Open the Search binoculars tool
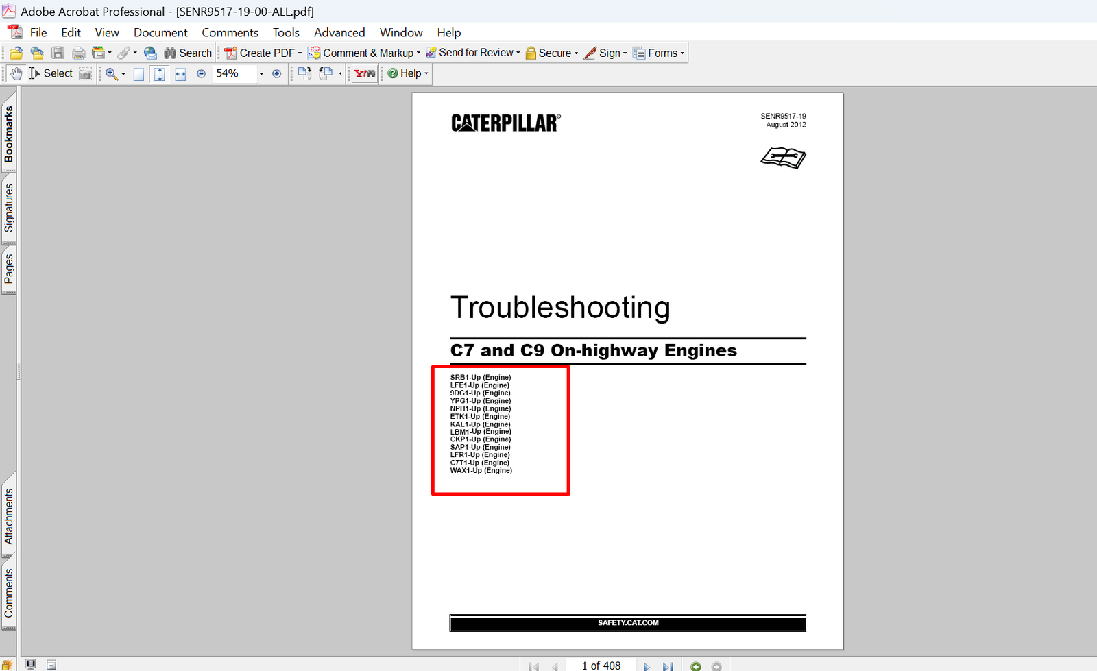The height and width of the screenshot is (671, 1097). click(x=188, y=53)
